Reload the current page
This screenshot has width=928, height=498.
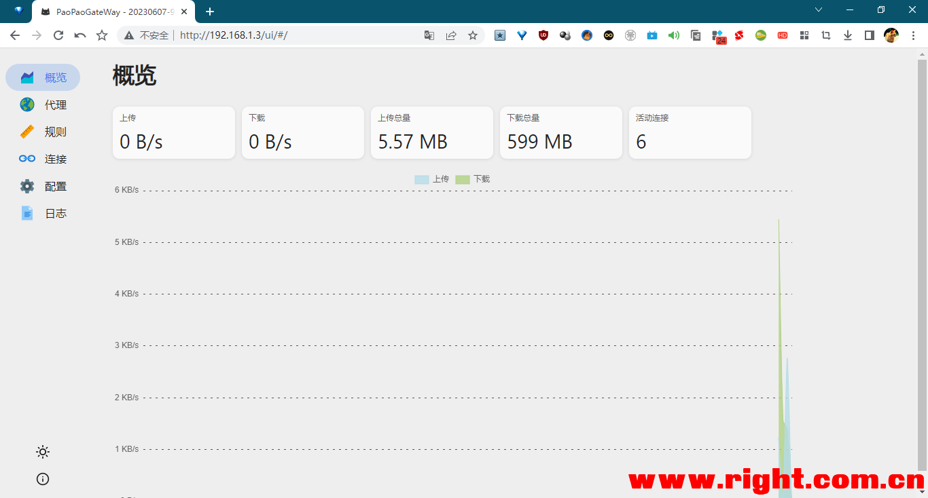(x=58, y=35)
